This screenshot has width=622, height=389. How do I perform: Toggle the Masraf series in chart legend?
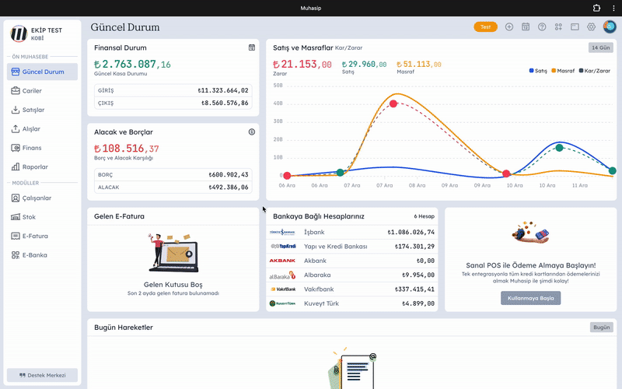pos(564,70)
